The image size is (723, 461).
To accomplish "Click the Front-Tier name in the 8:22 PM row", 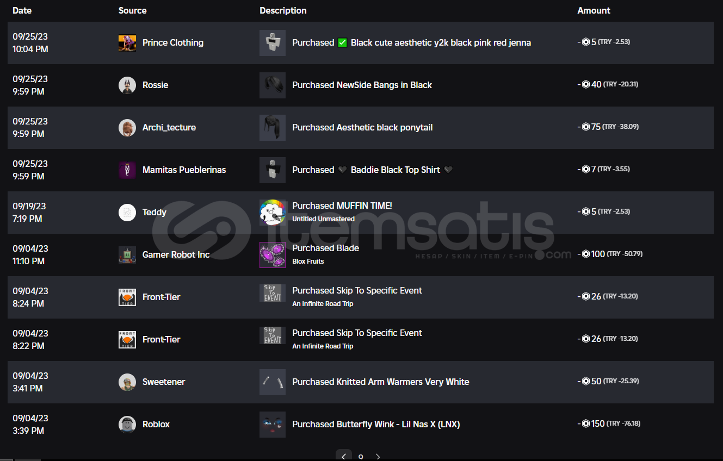I will coord(162,340).
